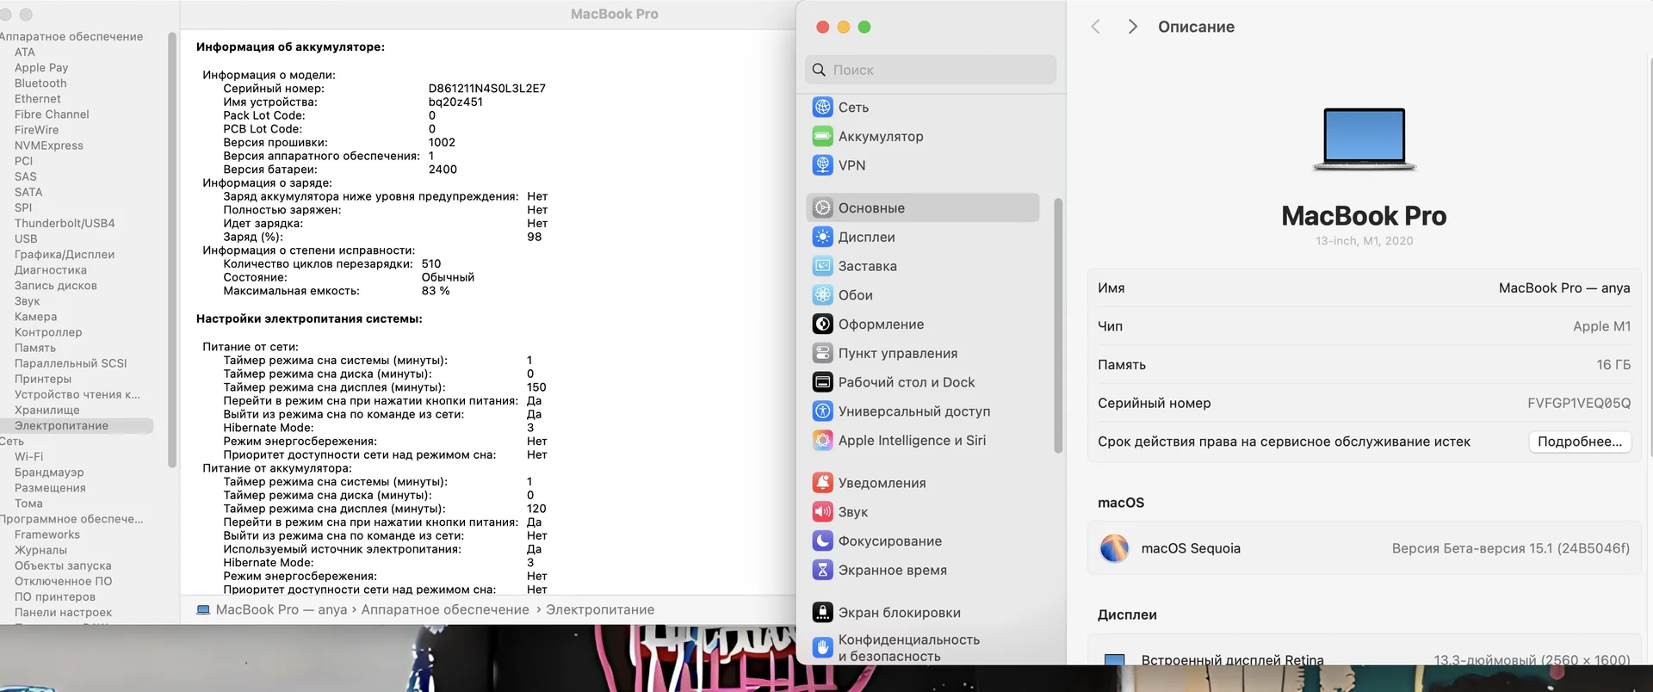Open the Сеть network settings icon
Image resolution: width=1653 pixels, height=692 pixels.
[x=823, y=108]
